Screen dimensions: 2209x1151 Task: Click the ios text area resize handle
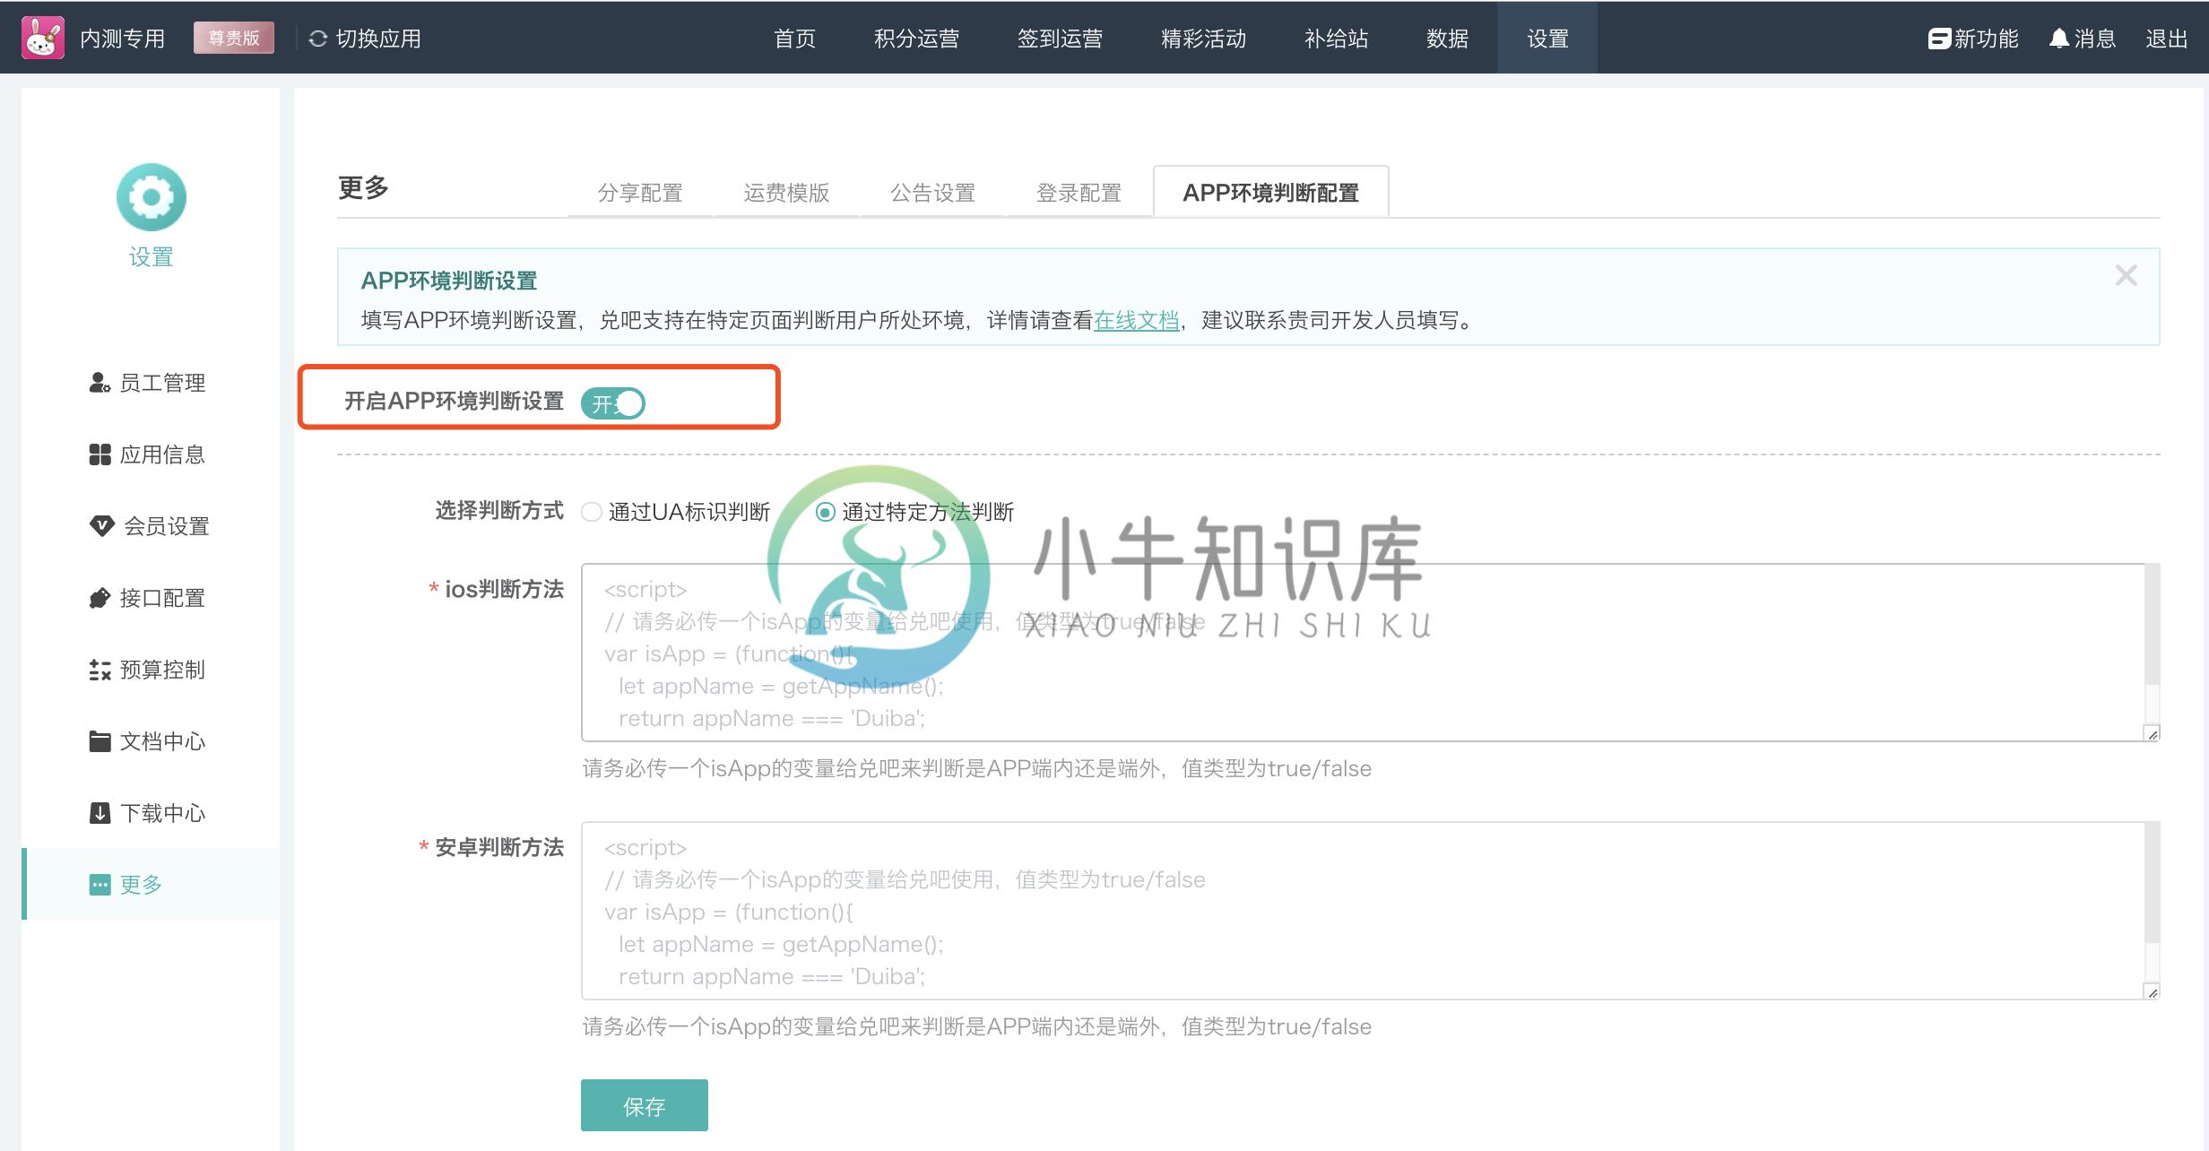click(2152, 733)
